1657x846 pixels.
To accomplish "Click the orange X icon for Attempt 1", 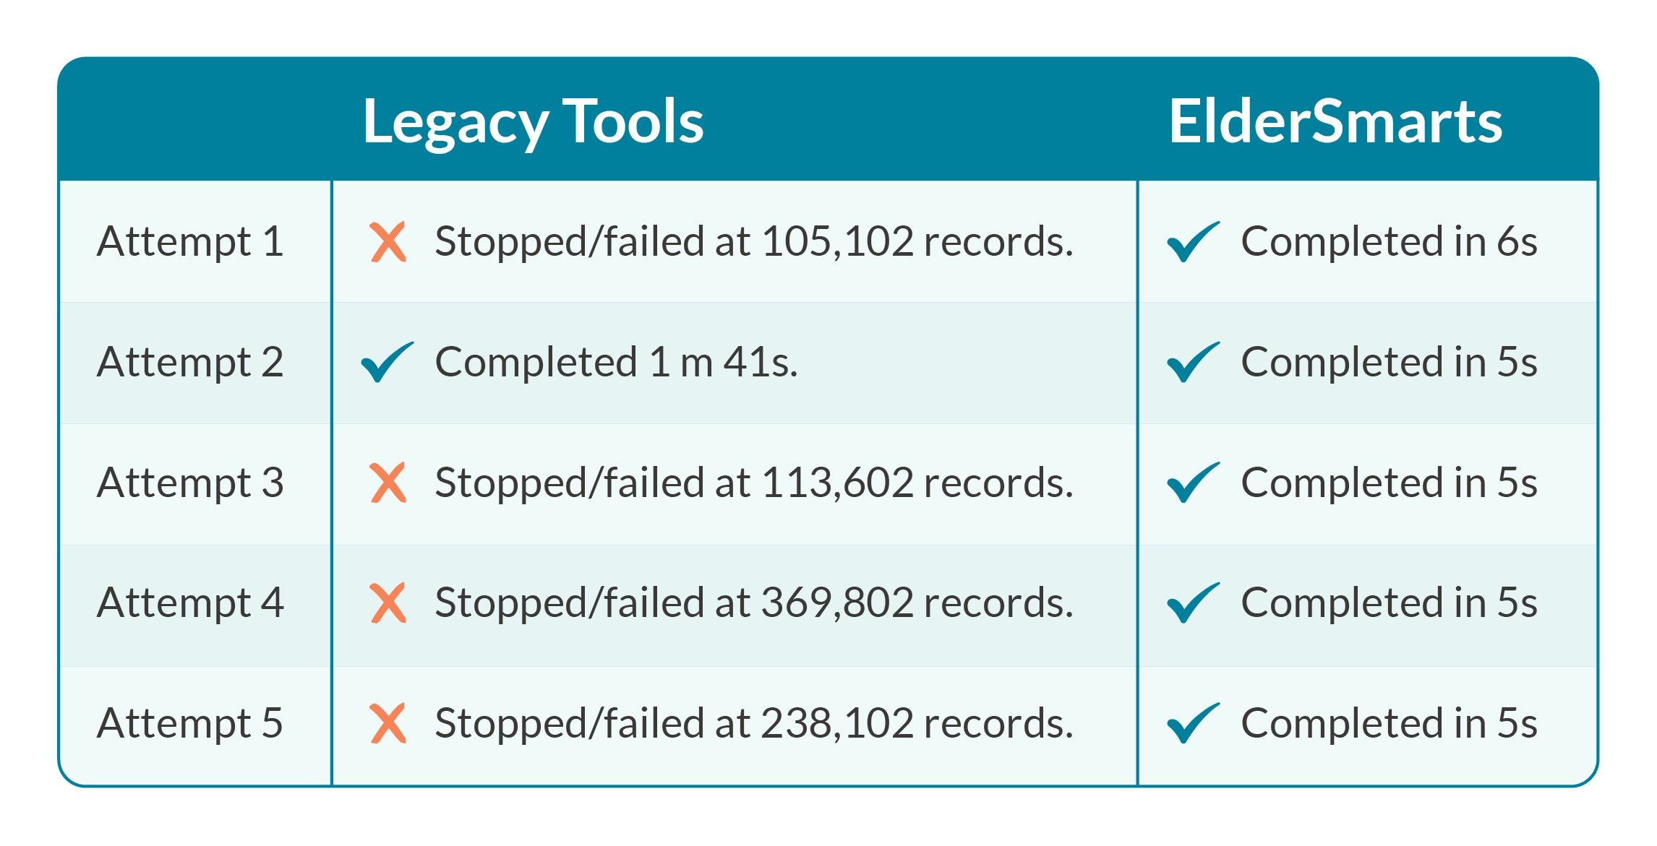I will coord(388,242).
